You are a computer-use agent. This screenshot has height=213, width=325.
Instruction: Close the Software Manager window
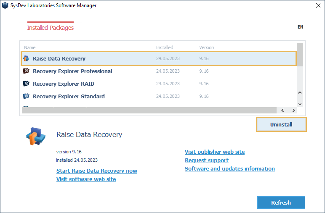[x=318, y=5]
